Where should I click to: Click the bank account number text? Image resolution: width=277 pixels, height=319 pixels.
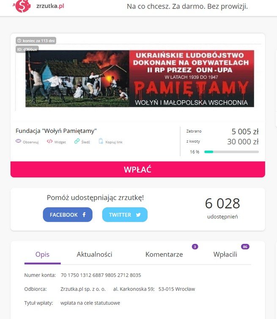click(101, 275)
